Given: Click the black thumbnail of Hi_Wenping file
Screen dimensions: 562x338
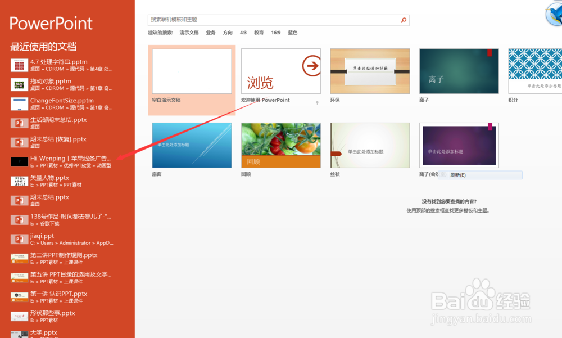Looking at the screenshot, I should point(19,162).
